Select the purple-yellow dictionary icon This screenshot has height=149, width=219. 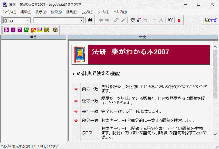40,30
